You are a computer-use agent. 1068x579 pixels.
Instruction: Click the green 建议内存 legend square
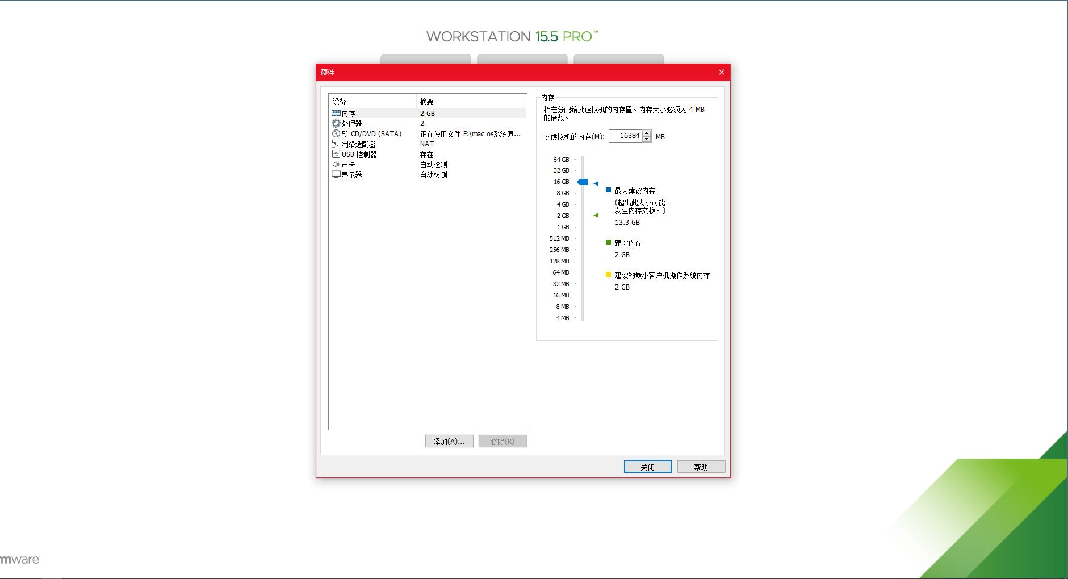pos(608,242)
